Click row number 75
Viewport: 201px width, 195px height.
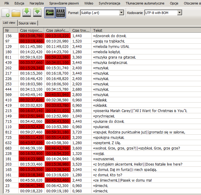7,191
